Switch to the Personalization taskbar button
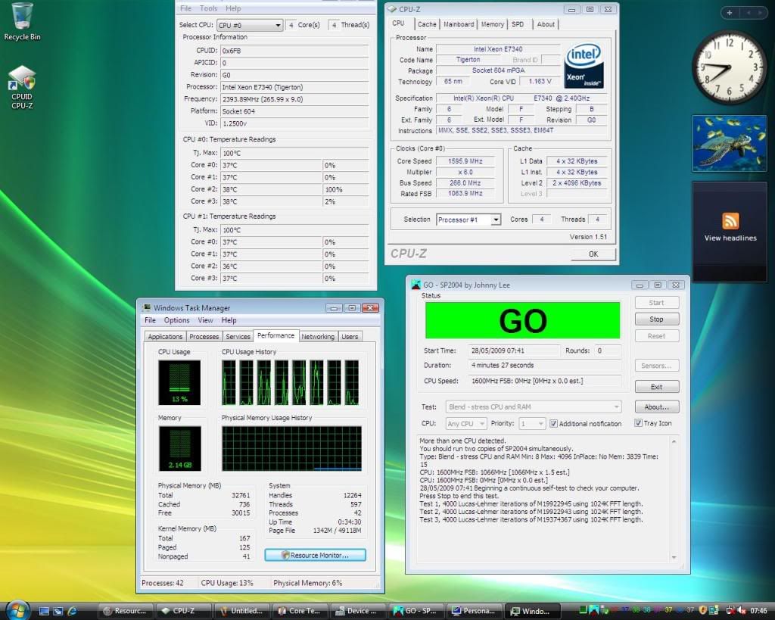775x620 pixels. click(475, 611)
